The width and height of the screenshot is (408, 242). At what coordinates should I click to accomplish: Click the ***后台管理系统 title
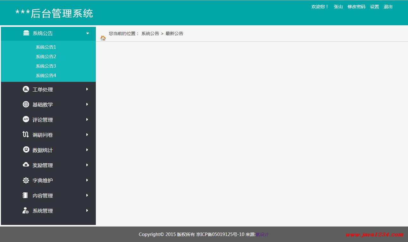(x=54, y=13)
